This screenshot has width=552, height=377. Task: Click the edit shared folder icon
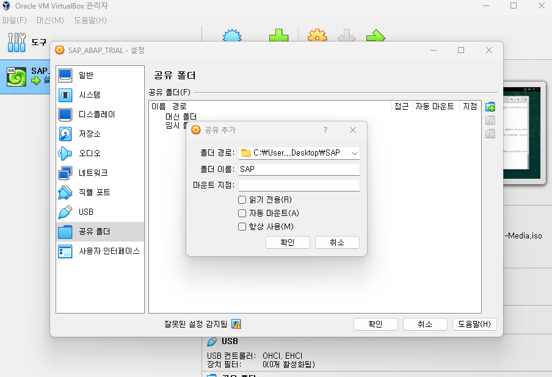click(490, 120)
